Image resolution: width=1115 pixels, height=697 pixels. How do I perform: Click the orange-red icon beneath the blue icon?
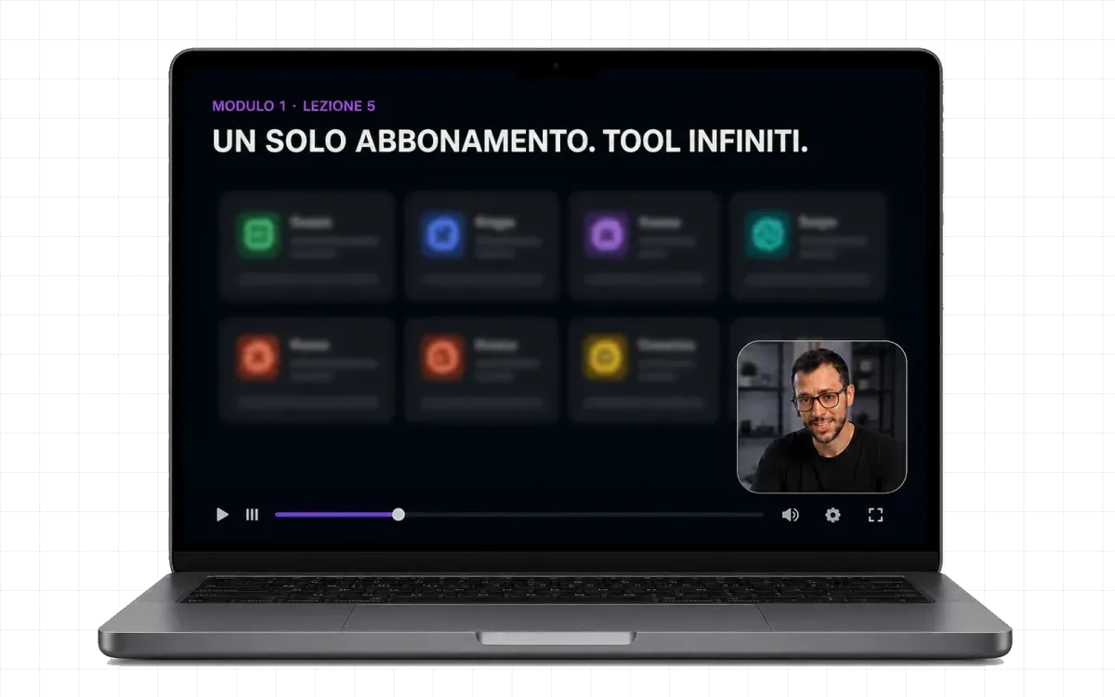tap(442, 357)
